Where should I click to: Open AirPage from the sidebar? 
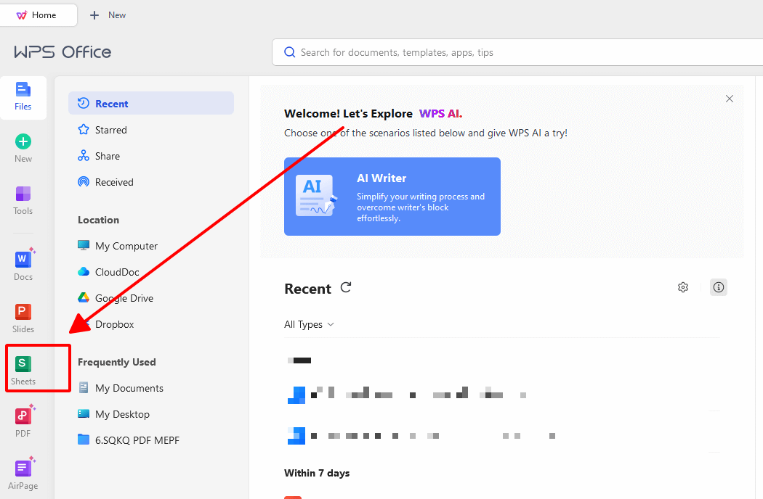[23, 473]
